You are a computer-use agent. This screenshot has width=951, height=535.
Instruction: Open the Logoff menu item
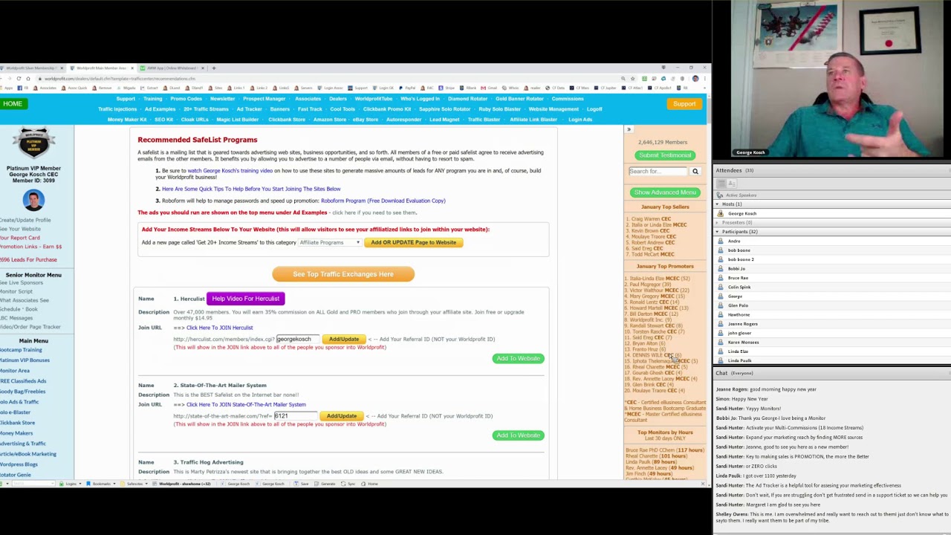(x=594, y=109)
